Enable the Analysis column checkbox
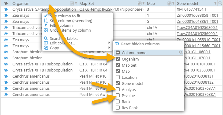Screen dimensions: 223x115 [x=118, y=89]
